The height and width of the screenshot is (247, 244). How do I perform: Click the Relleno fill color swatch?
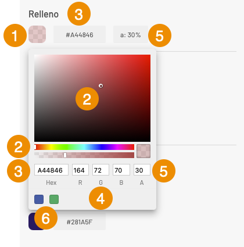click(x=37, y=34)
